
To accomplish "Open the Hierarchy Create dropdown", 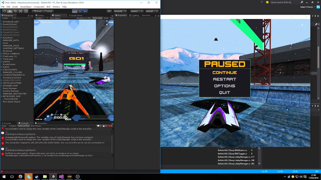I will coord(5,18).
